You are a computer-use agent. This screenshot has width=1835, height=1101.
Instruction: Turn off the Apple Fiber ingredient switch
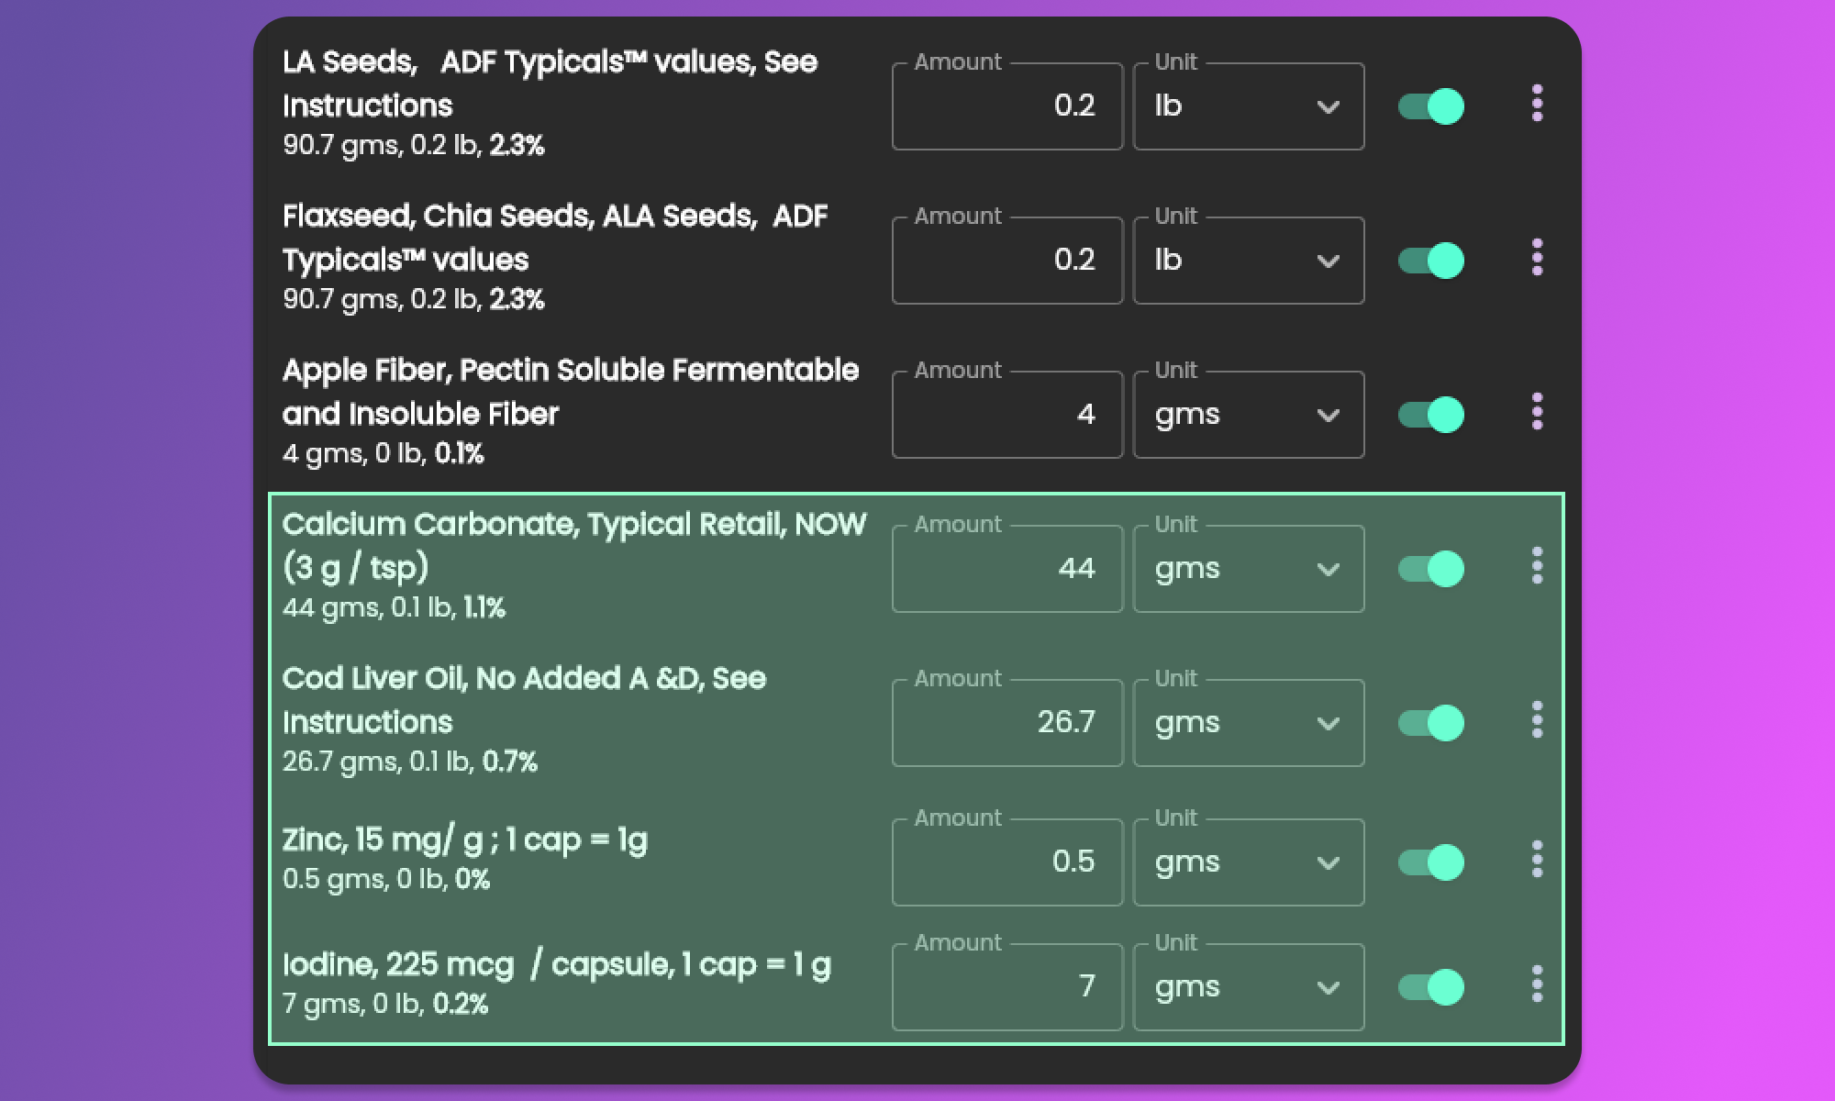pyautogui.click(x=1431, y=415)
